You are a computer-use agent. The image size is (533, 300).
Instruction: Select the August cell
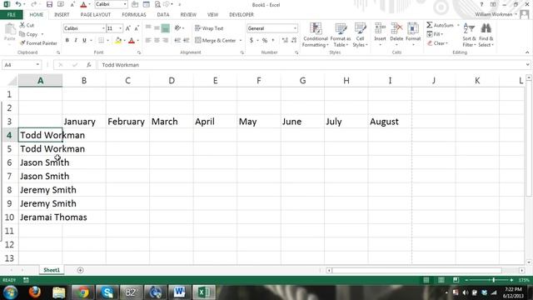tap(390, 122)
